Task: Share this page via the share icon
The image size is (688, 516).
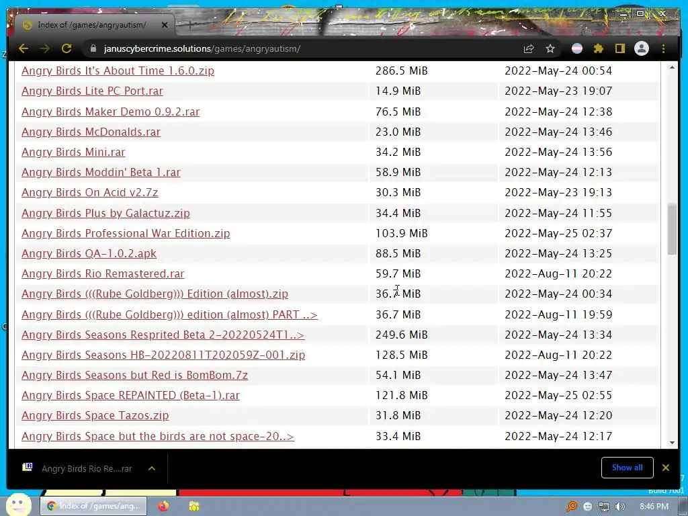Action: coord(529,48)
